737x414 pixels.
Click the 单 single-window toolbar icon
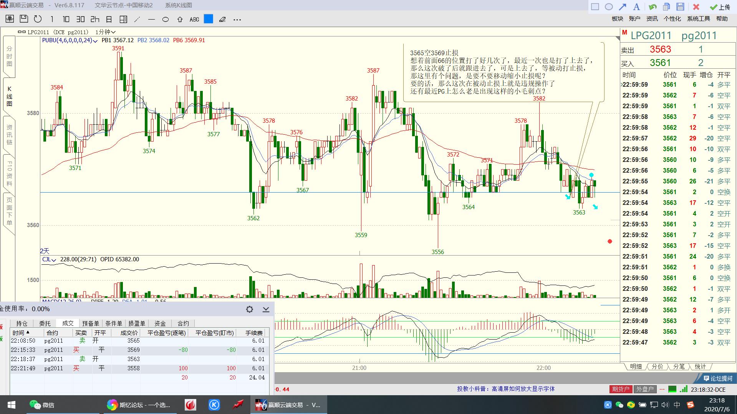pyautogui.click(x=10, y=19)
